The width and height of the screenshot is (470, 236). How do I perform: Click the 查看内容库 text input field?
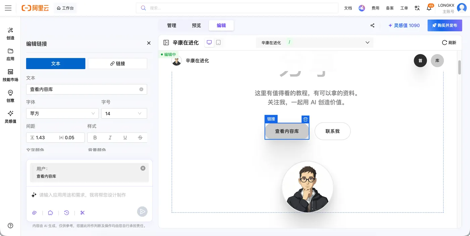coord(87,89)
